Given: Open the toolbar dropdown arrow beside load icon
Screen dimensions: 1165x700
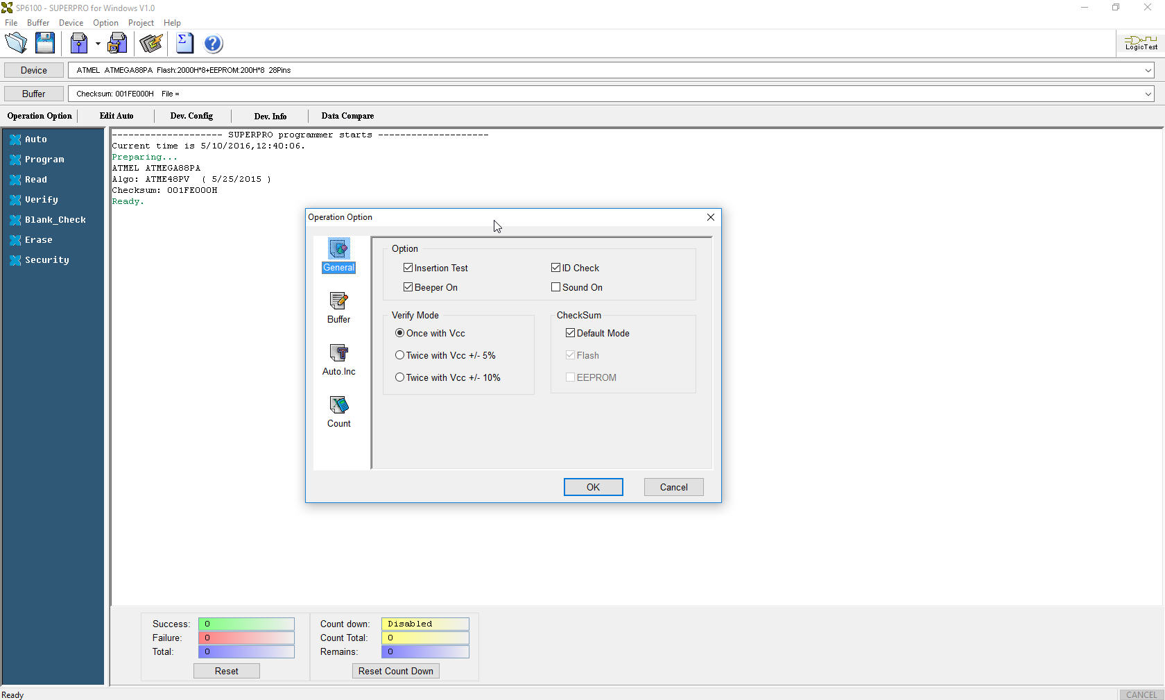Looking at the screenshot, I should (98, 44).
